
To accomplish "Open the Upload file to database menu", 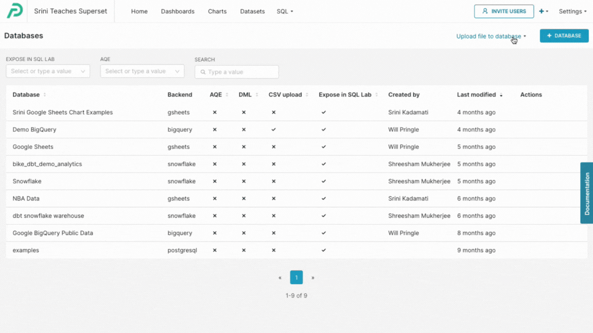I will [x=489, y=36].
